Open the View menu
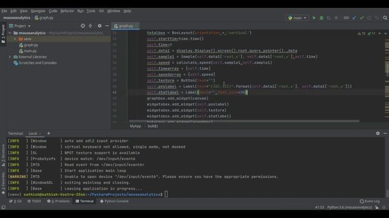The width and height of the screenshot is (389, 218). click(x=24, y=11)
